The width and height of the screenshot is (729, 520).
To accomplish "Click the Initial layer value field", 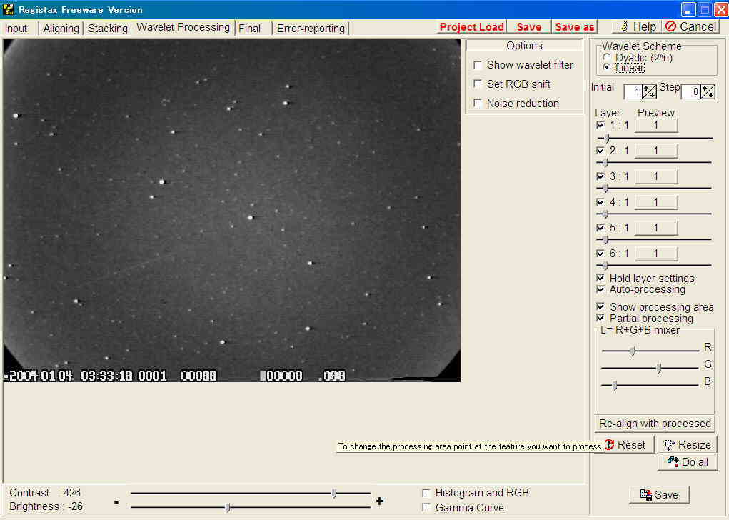I will coord(633,91).
